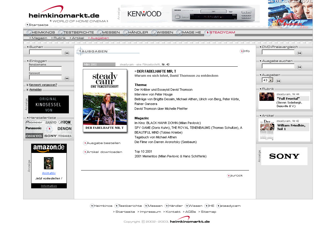336x227 pixels.
Task: Open footer Impressum link
Action: click(149, 212)
